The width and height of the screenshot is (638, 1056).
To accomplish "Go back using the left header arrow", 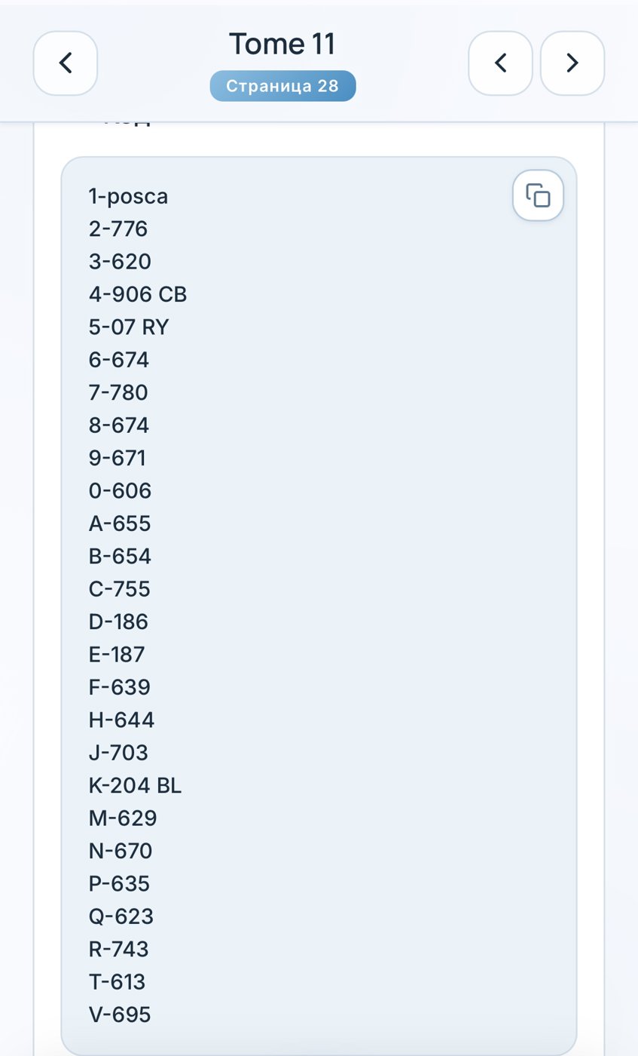I will point(66,63).
